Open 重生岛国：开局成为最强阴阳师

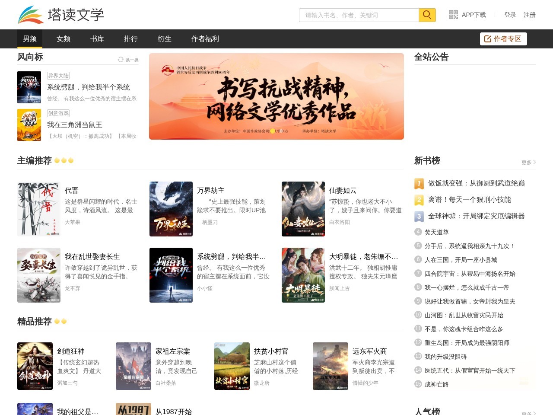(x=467, y=343)
